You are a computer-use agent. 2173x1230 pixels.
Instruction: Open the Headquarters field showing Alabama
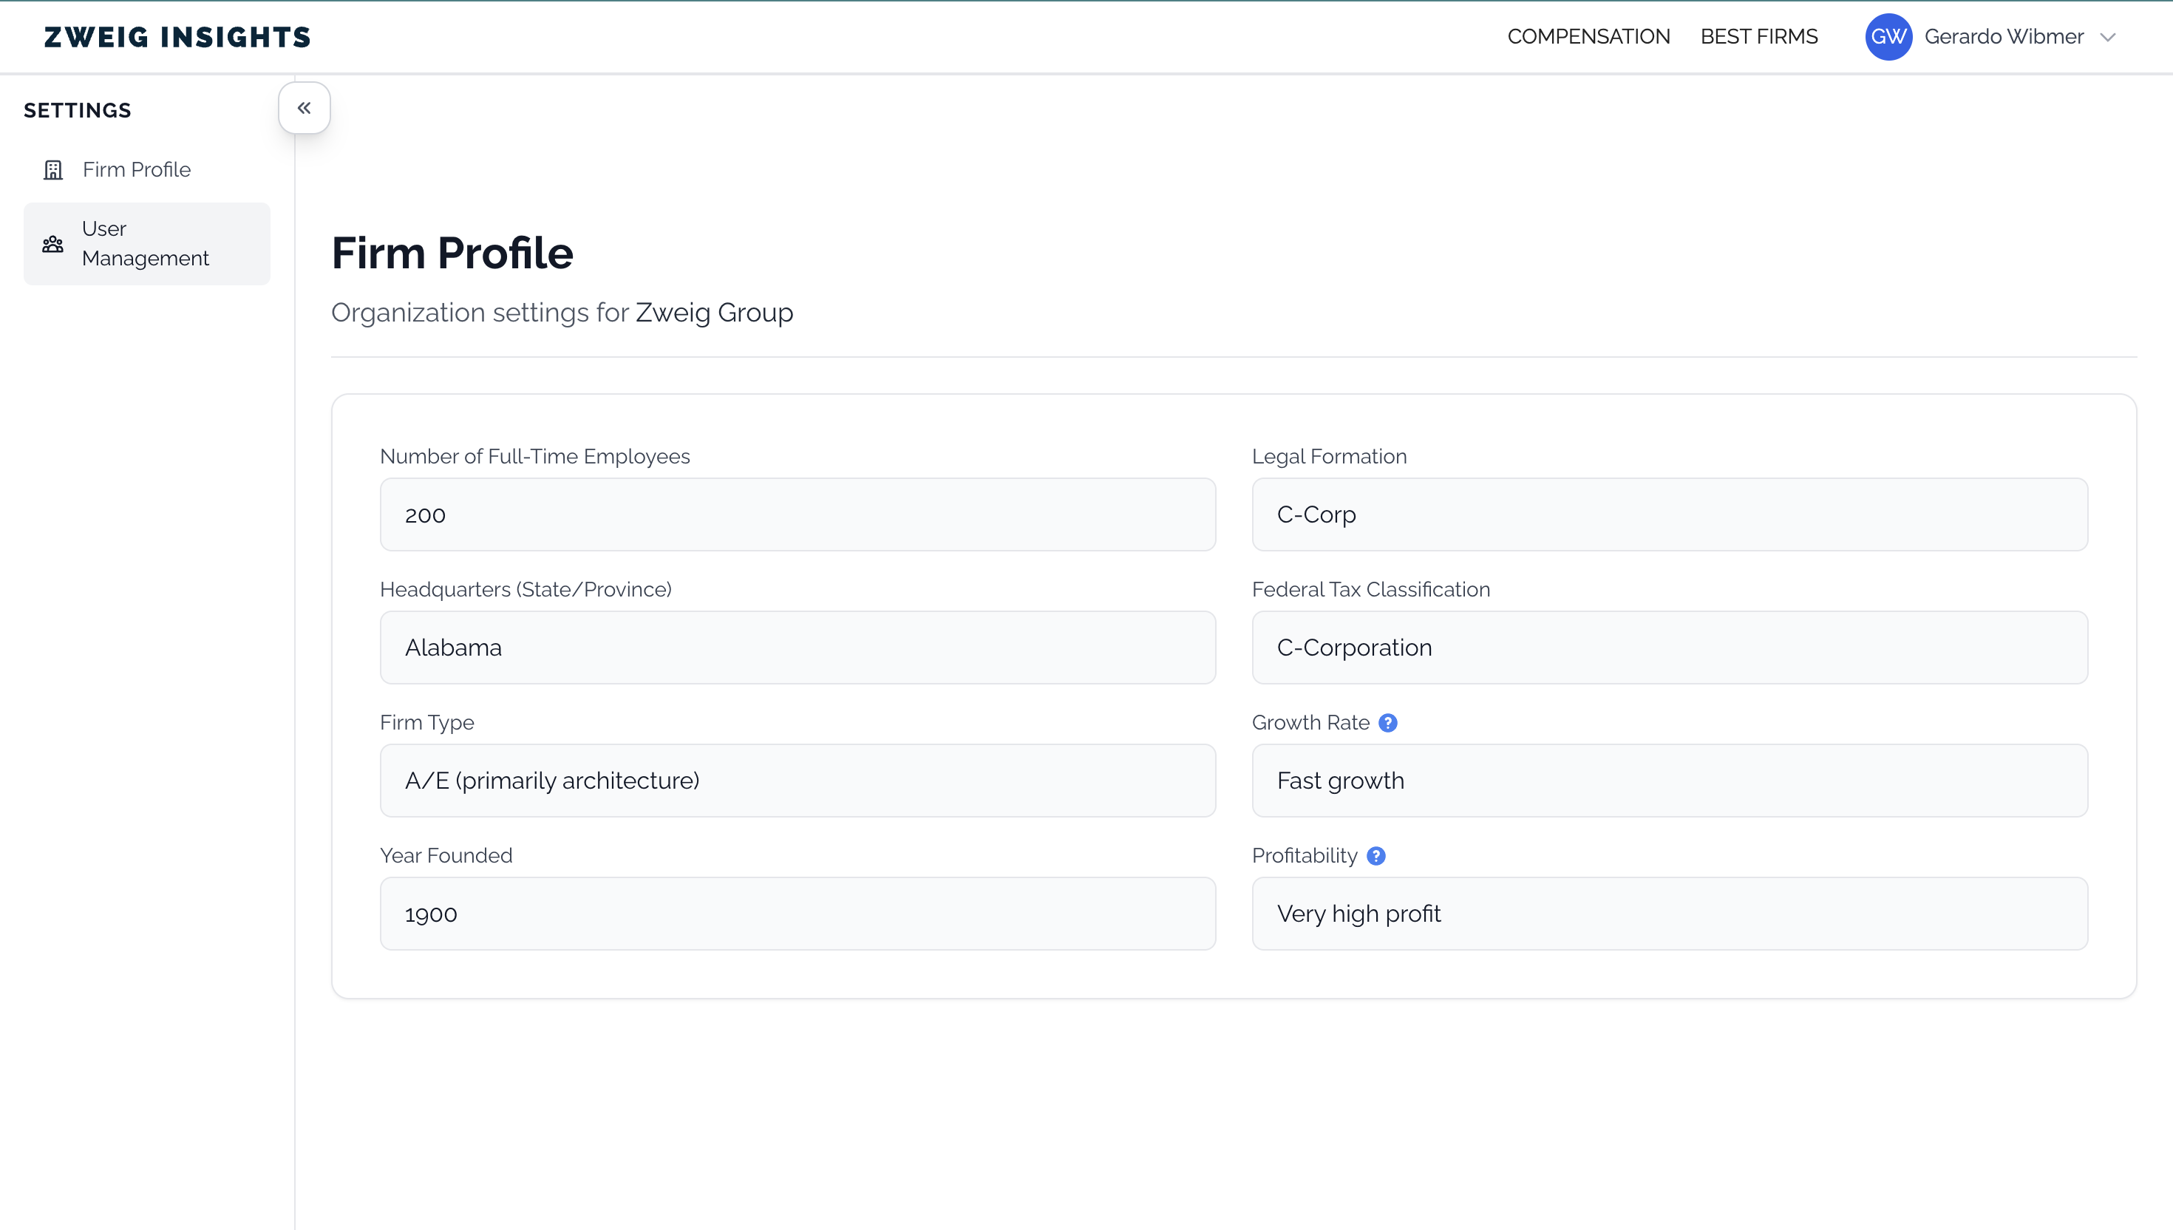pyautogui.click(x=798, y=647)
